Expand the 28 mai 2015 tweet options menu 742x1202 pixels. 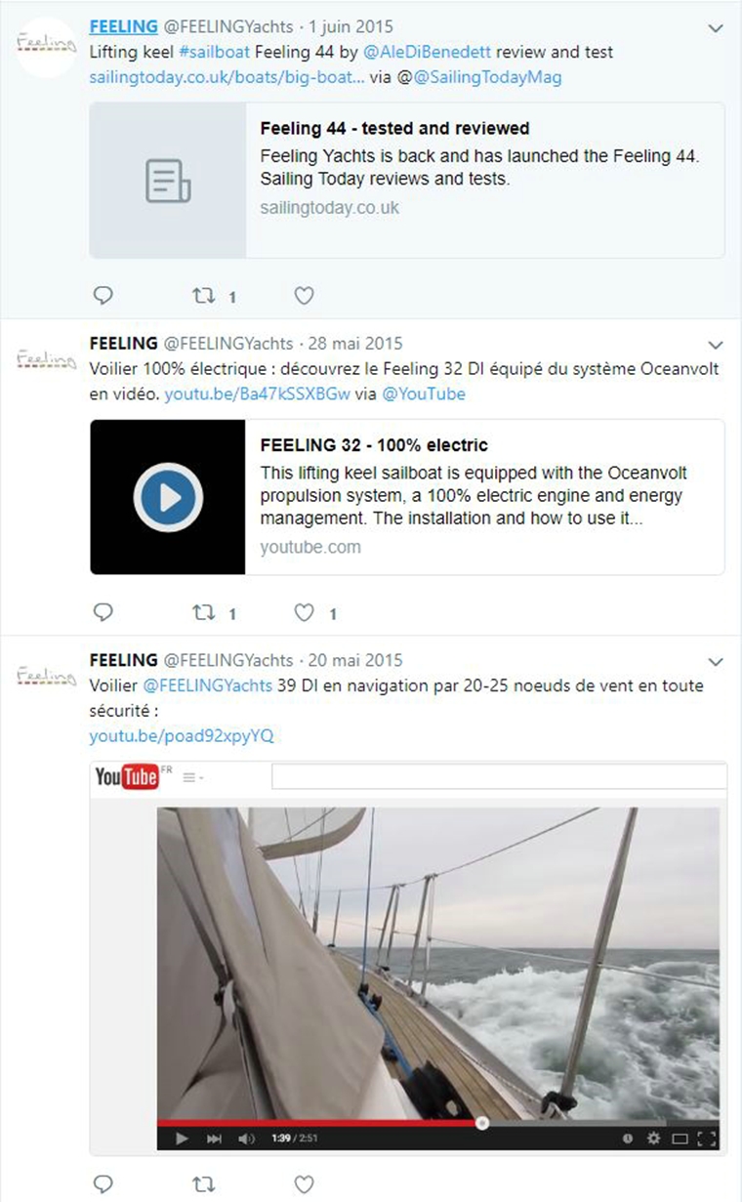tap(716, 345)
